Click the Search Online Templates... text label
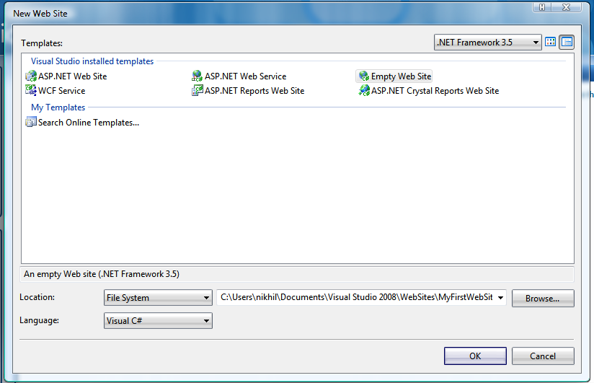Viewport: 594px width, 383px height. coord(89,123)
